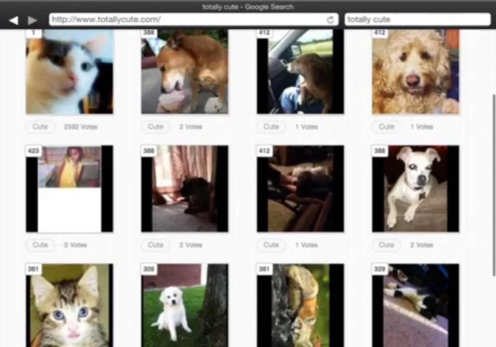
Task: Open the curly golden dog thumbnail
Action: (x=415, y=72)
